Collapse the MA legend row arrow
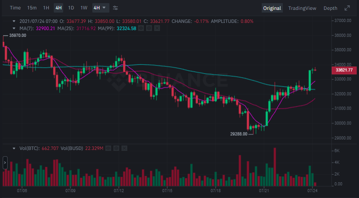Viewport: 359px width, 198px height. click(x=14, y=28)
